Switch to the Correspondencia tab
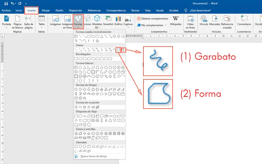 [116, 10]
